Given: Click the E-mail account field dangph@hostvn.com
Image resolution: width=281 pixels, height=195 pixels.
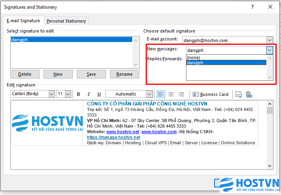Looking at the screenshot, I should 224,40.
